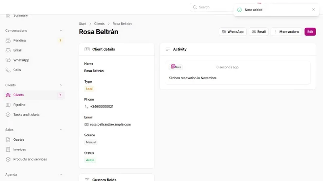Open the Pipeline page
Image resolution: width=323 pixels, height=181 pixels.
coord(34,105)
